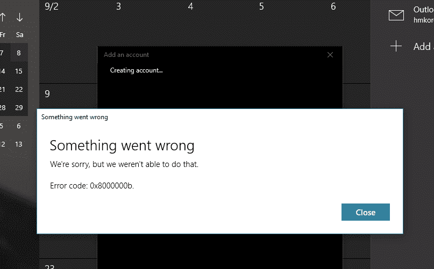Open day 4 cell in calendar grid

click(190, 6)
